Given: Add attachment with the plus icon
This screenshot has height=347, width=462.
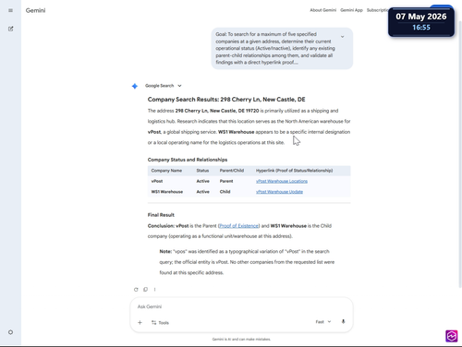Looking at the screenshot, I should coord(140,322).
